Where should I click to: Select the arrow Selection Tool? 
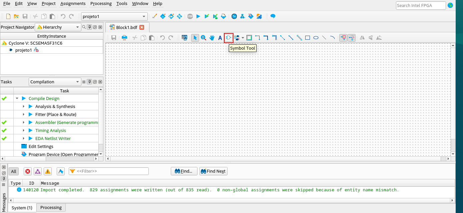[195, 38]
